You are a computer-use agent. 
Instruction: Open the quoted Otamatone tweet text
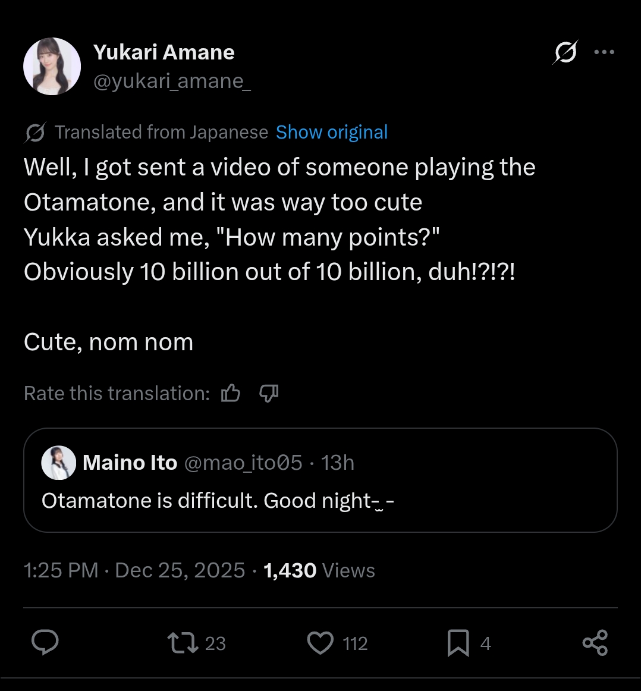point(218,501)
